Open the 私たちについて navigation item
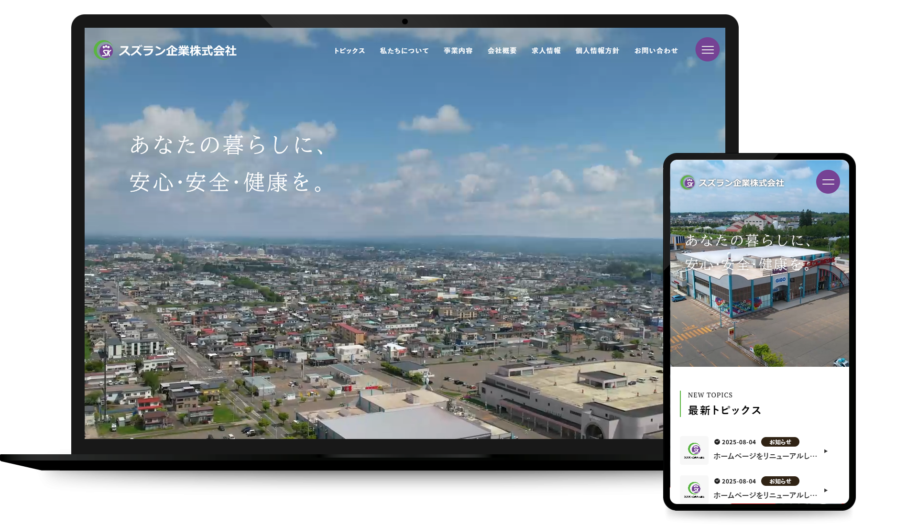Image resolution: width=918 pixels, height=526 pixels. [x=404, y=51]
